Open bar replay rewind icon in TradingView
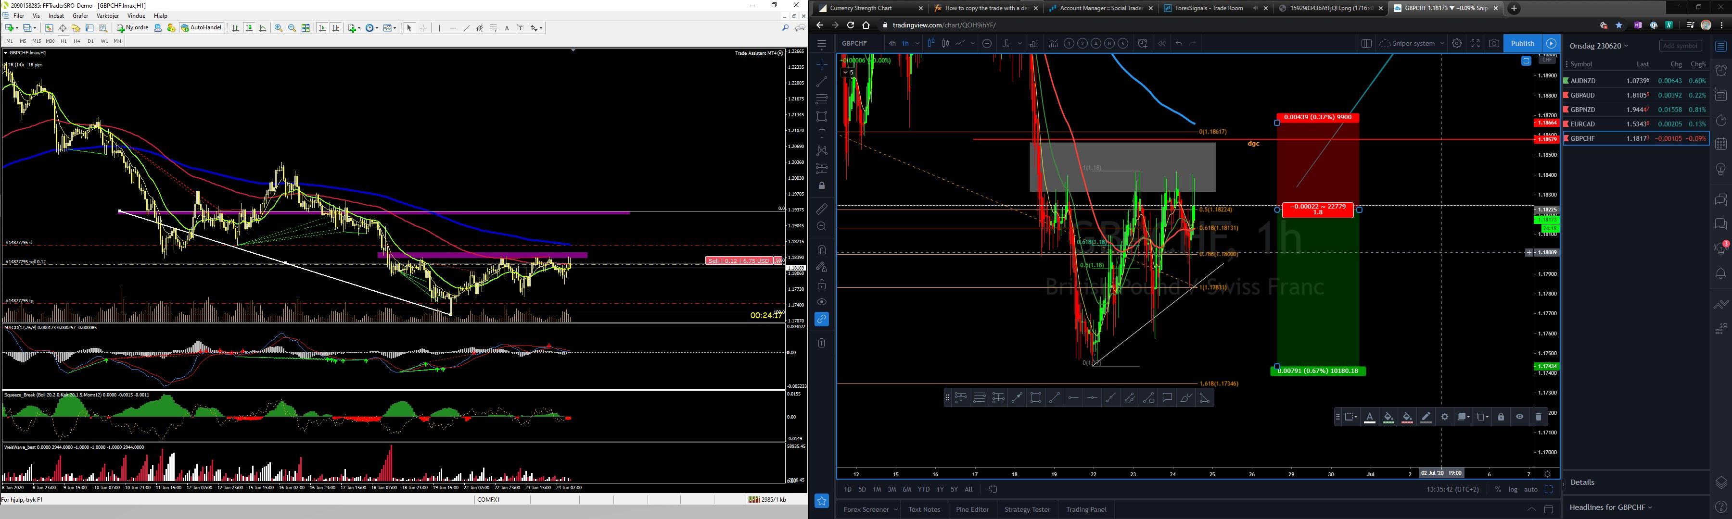This screenshot has height=519, width=1732. (x=1162, y=44)
